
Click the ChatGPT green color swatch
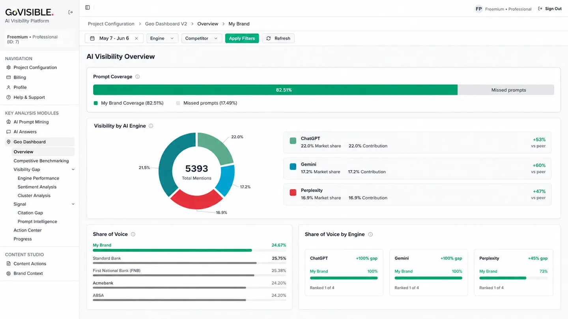pos(293,141)
